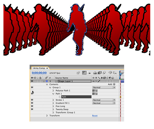Click the Reset link for Transform
This screenshot has height=129, width=154.
(x=95, y=116)
